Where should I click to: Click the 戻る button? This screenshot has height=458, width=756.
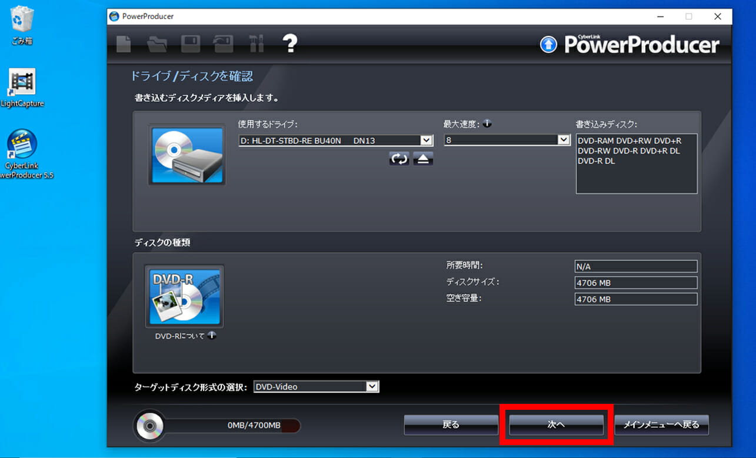pos(451,424)
